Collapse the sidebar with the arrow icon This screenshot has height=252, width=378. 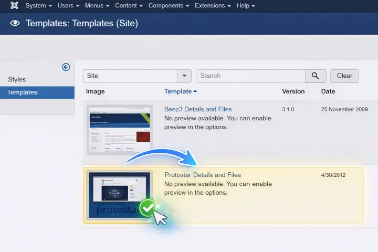point(66,67)
